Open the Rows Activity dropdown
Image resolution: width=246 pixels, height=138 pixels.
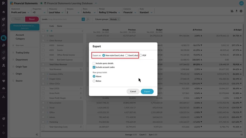[89, 12]
